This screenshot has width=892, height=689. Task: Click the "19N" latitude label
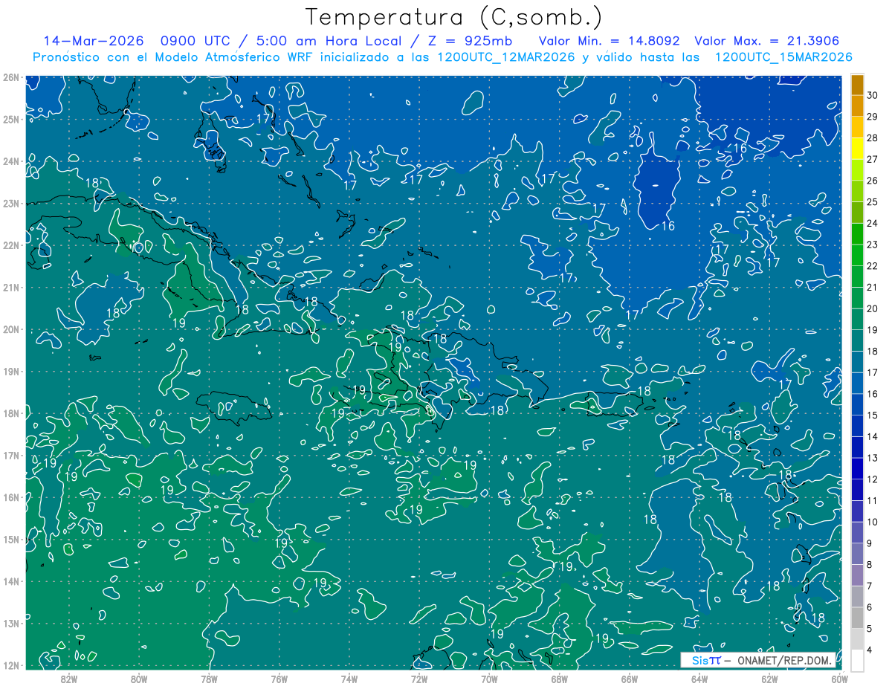pyautogui.click(x=10, y=371)
